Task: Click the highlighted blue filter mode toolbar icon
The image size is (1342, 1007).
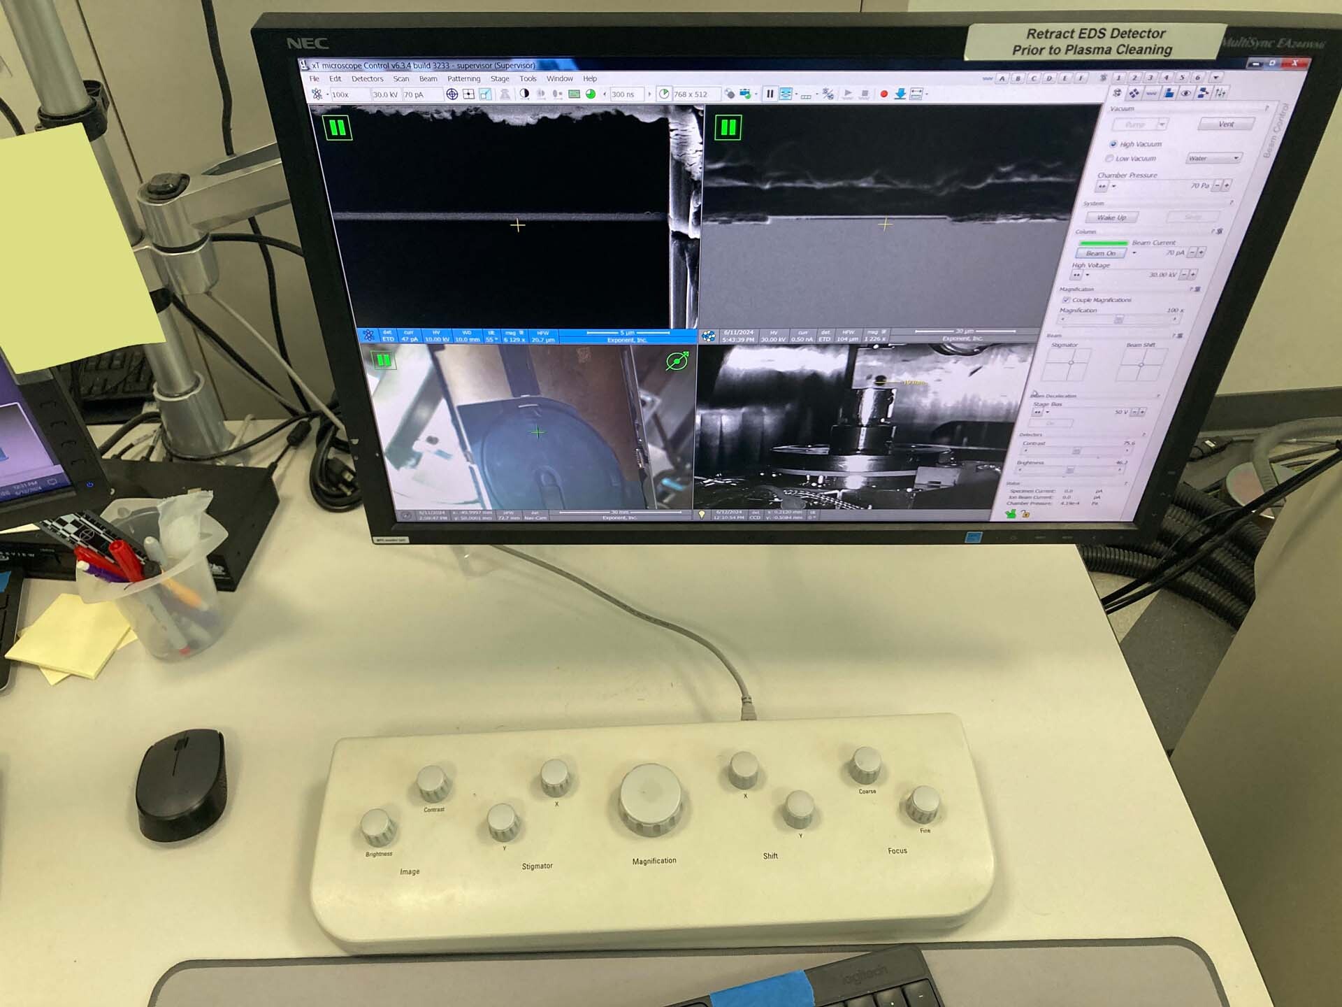Action: (x=786, y=94)
